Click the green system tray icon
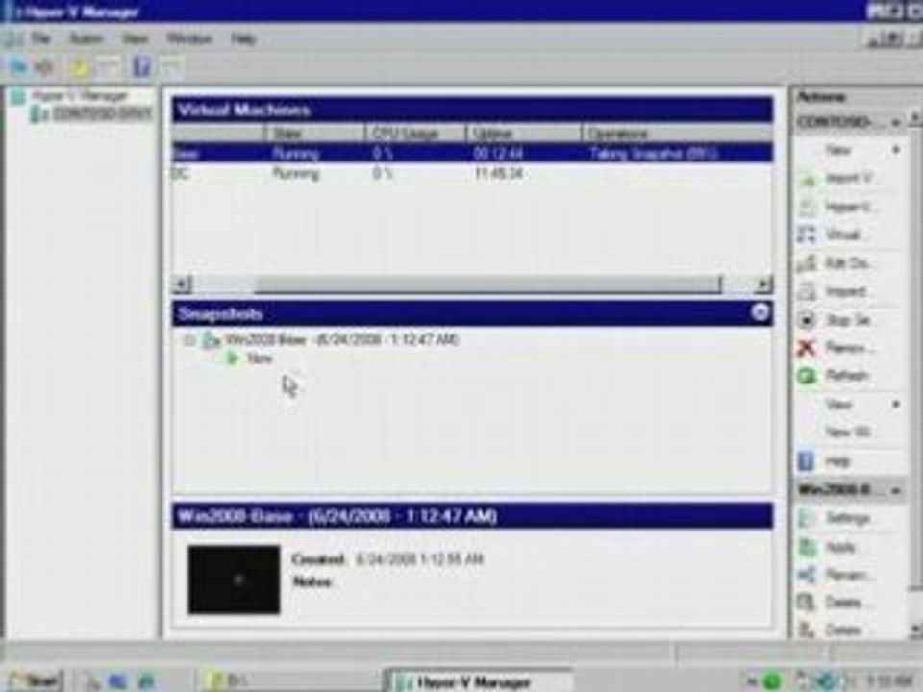This screenshot has height=692, width=923. [772, 682]
